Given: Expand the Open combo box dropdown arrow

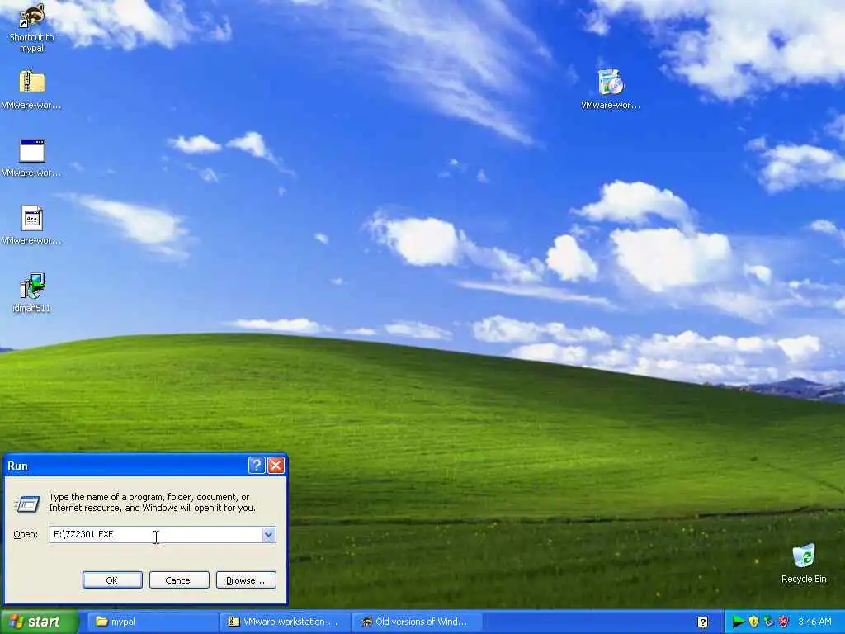Looking at the screenshot, I should pyautogui.click(x=268, y=534).
